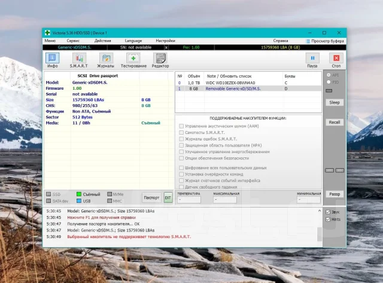Toggle Журнал счётчиков событий интерфейса checkbox
This screenshot has height=283, width=383.
click(x=181, y=181)
